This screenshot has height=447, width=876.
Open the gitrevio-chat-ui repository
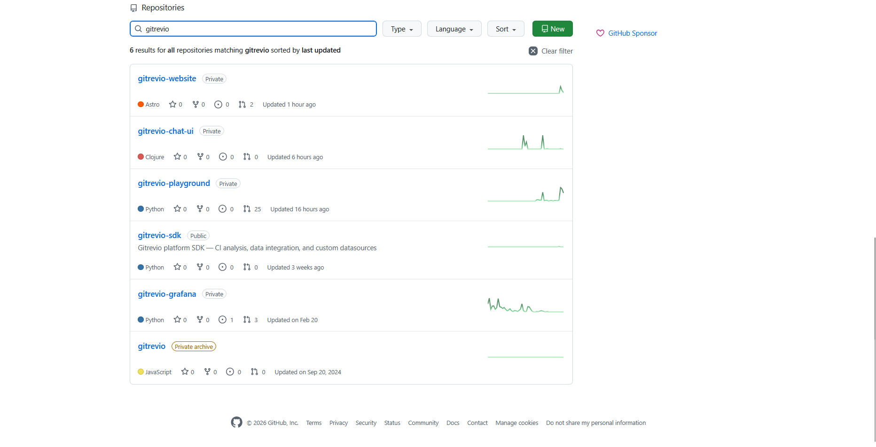[x=165, y=131]
